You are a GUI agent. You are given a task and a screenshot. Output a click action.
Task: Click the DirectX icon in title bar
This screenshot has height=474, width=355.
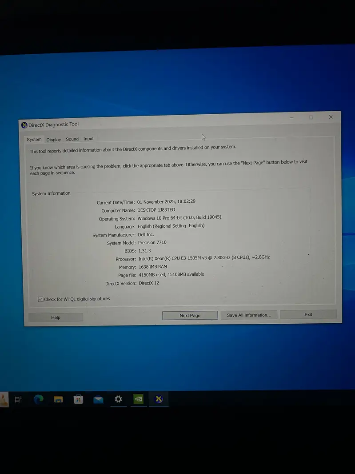click(x=24, y=125)
